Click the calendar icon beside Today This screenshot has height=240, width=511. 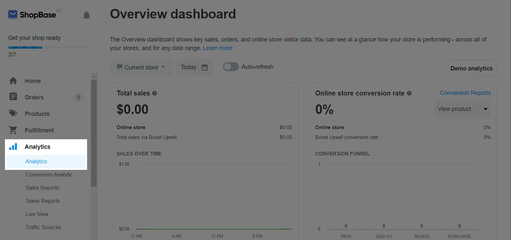tap(205, 67)
